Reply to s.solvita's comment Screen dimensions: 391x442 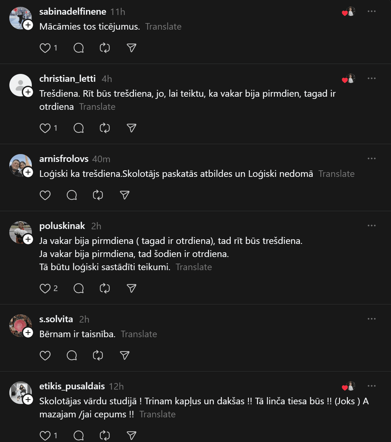tap(72, 356)
